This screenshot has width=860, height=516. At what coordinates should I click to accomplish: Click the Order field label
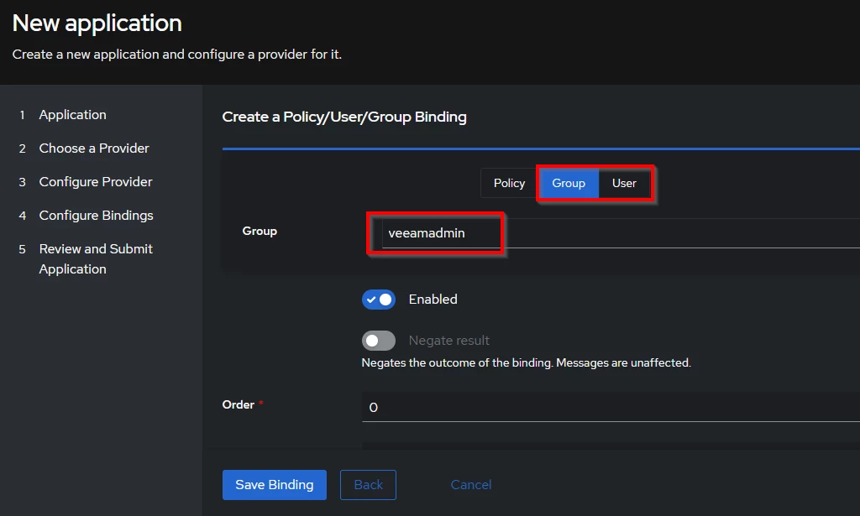coord(239,404)
